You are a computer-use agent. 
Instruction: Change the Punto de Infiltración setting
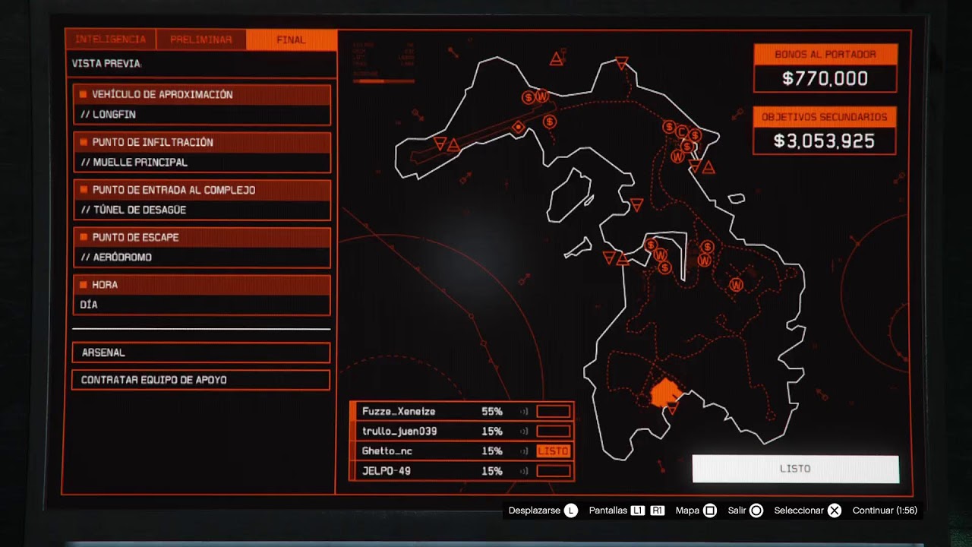[202, 152]
